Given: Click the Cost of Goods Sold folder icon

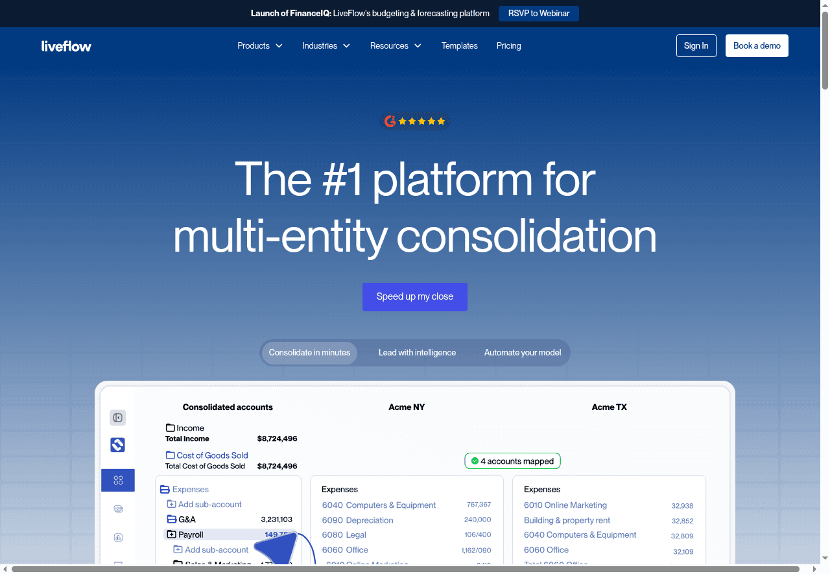Looking at the screenshot, I should [x=171, y=455].
